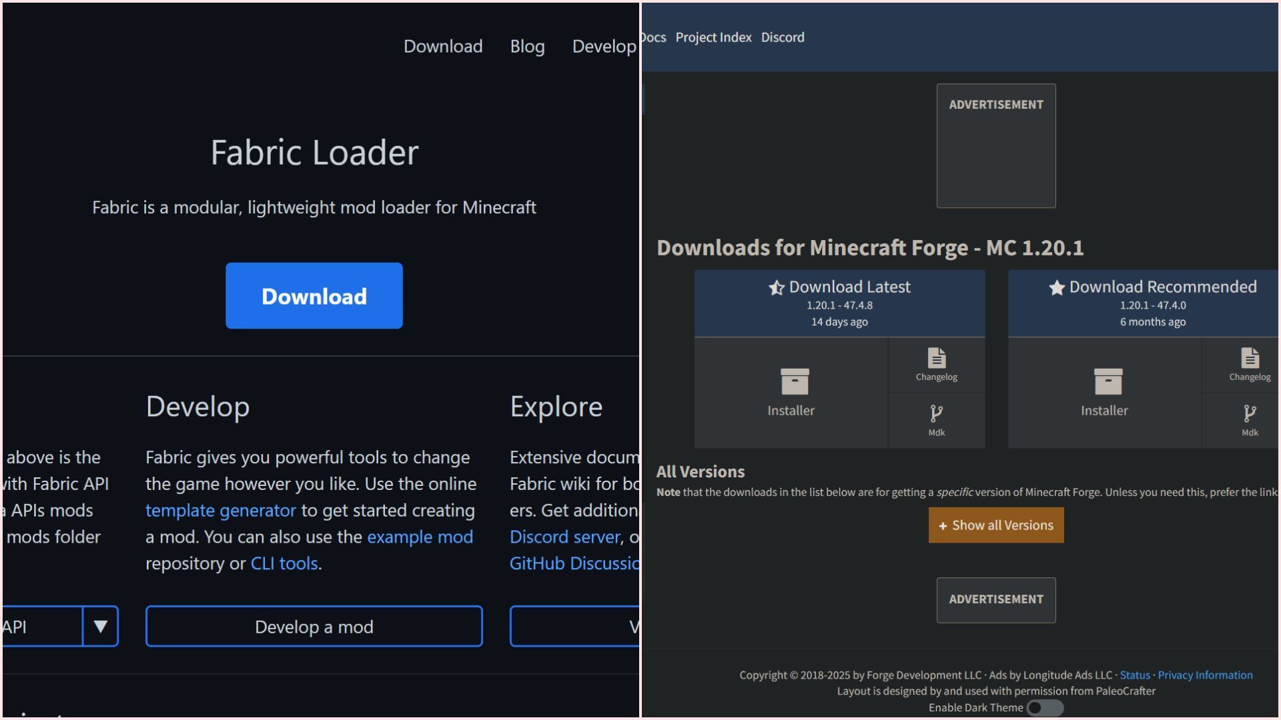This screenshot has width=1281, height=720.
Task: Open Changelog document icon for Download Recommended
Action: coord(1250,358)
